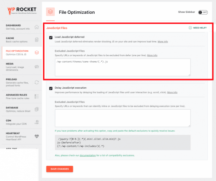Navigate to the Preload section
The image size is (216, 181).
click(22, 82)
